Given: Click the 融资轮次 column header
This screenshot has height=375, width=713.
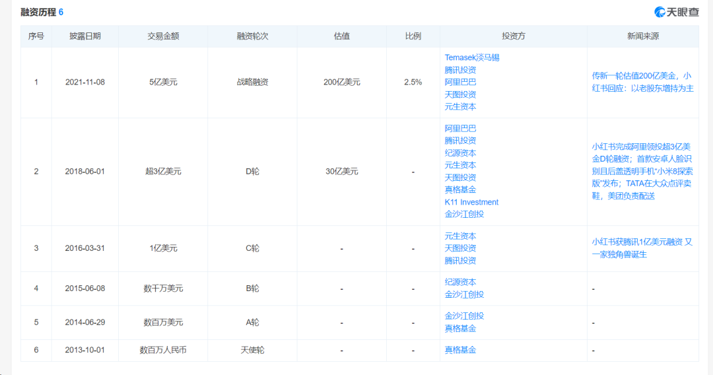Looking at the screenshot, I should [252, 36].
